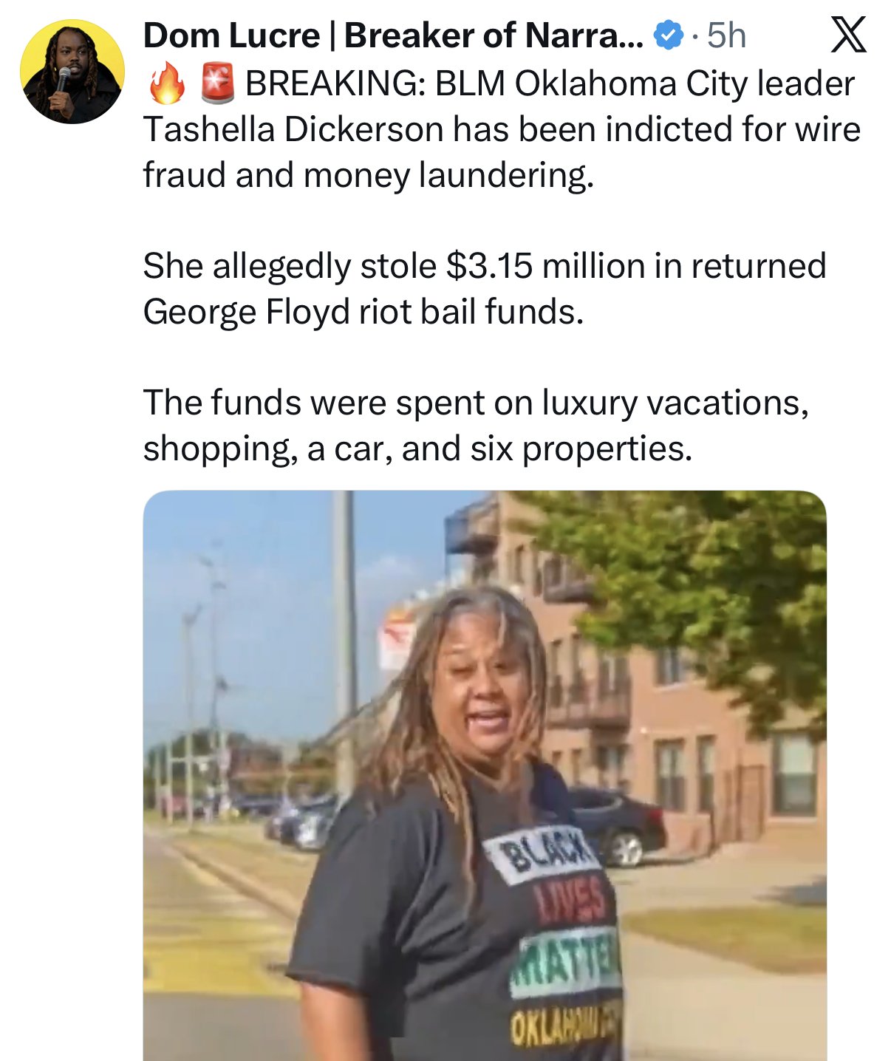891x1061 pixels.
Task: Open the attached photo of the woman
Action: (485, 776)
